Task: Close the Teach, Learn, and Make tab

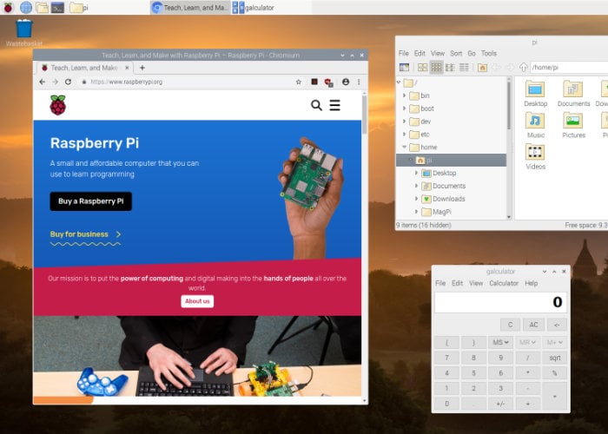Action: pyautogui.click(x=127, y=68)
